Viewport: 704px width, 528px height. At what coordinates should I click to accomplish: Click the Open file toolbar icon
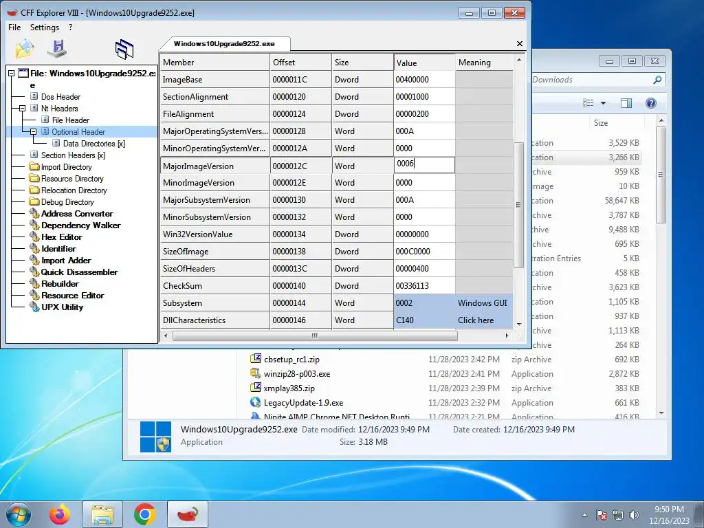24,49
